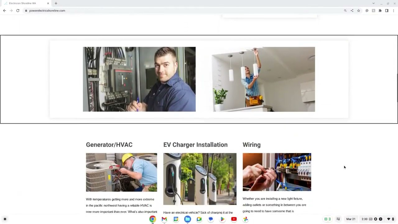398x224 pixels.
Task: Bookmark this page with the star icon
Action: point(359,11)
